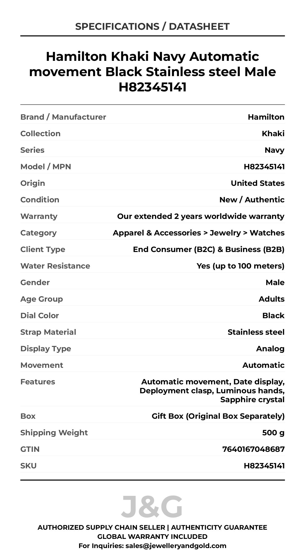The height and width of the screenshot is (560, 305).
Task: Click the Global Warranty Included text
Action: 152,536
